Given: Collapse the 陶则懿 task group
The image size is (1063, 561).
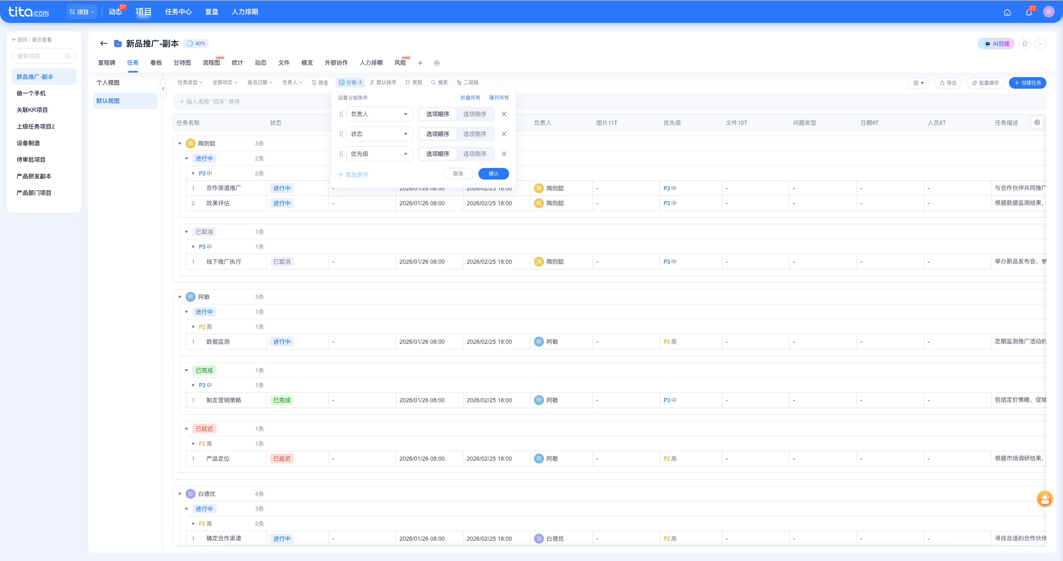Looking at the screenshot, I should coord(180,143).
